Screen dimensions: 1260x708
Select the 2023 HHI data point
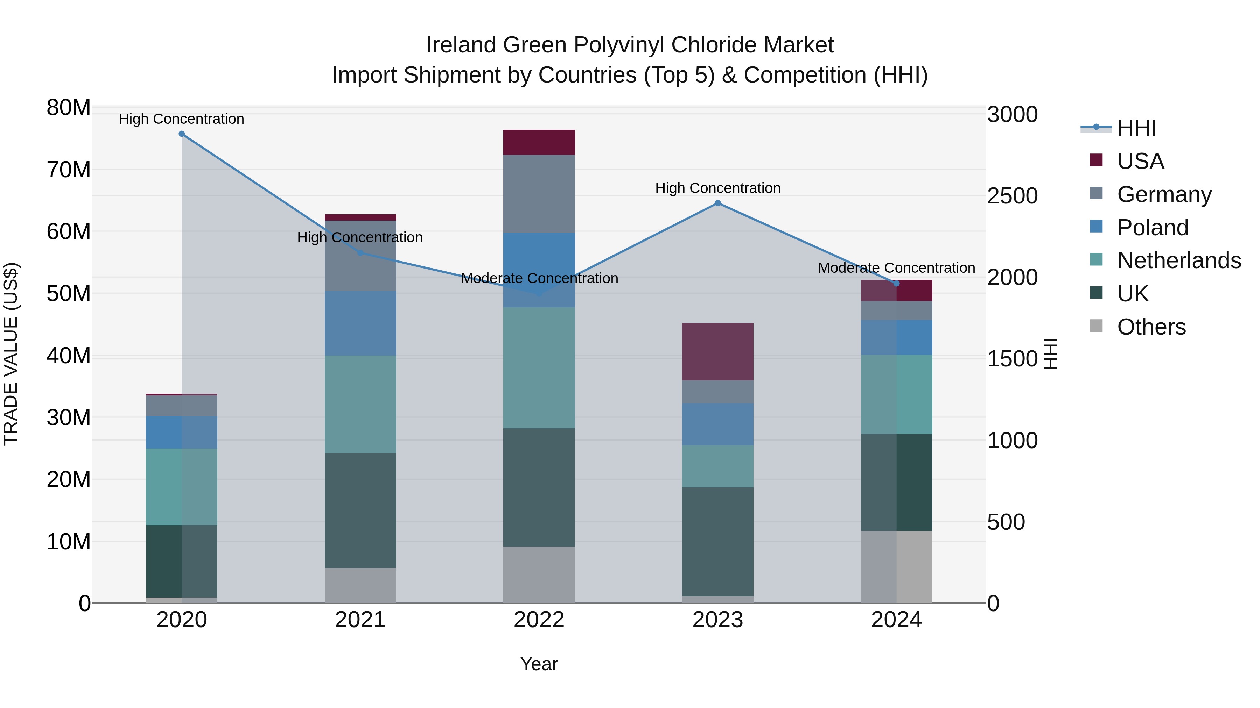click(717, 203)
